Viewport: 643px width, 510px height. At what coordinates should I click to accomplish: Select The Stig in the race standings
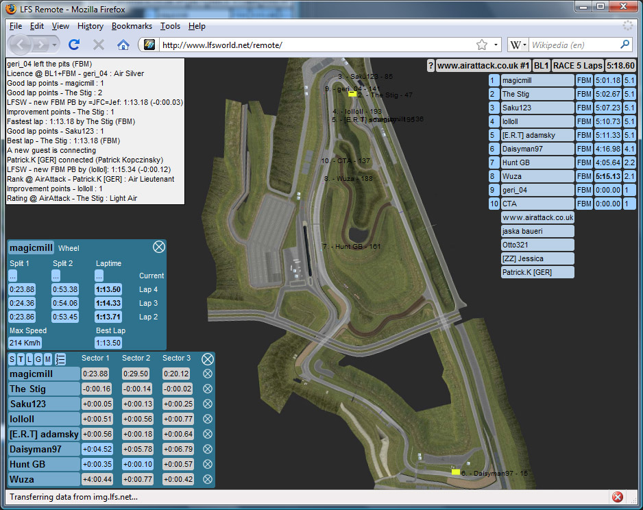pos(537,94)
